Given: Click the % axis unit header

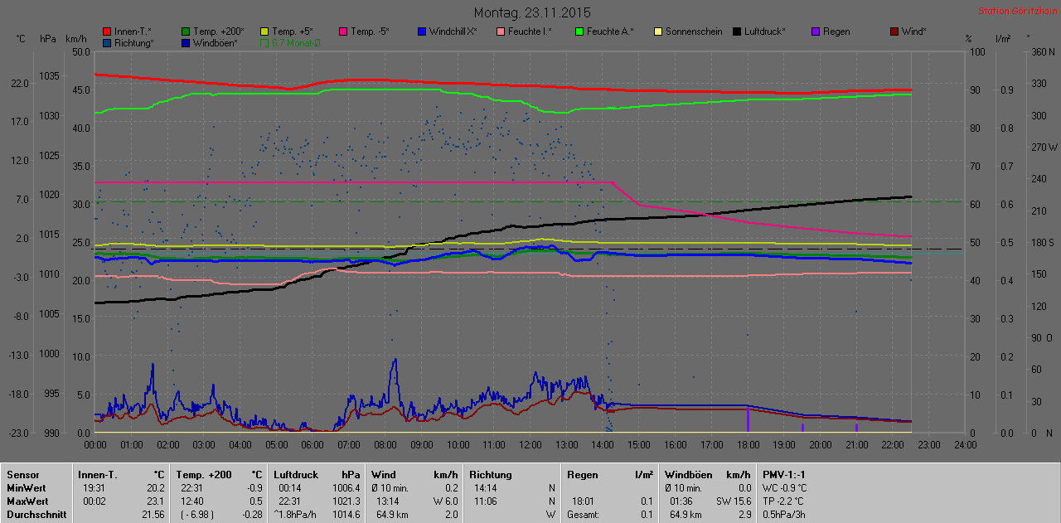Looking at the screenshot, I should click(x=968, y=39).
